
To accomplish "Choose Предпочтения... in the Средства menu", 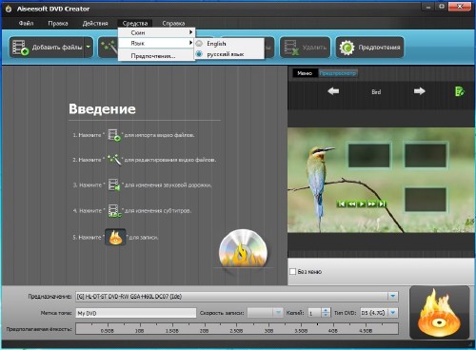I will tap(156, 56).
